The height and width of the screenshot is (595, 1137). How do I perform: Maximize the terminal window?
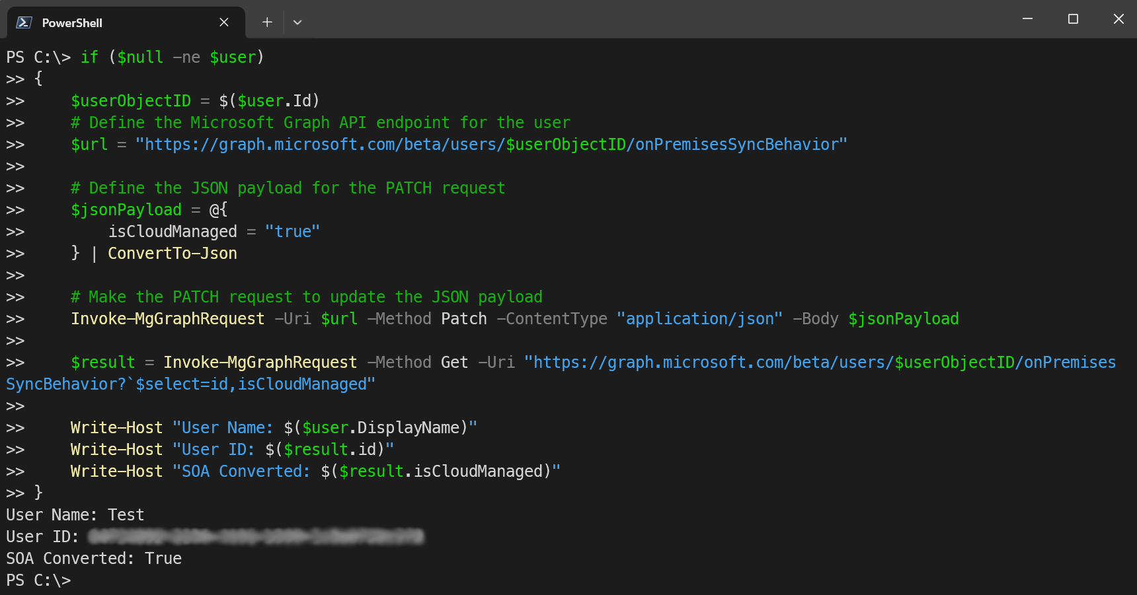(x=1073, y=19)
